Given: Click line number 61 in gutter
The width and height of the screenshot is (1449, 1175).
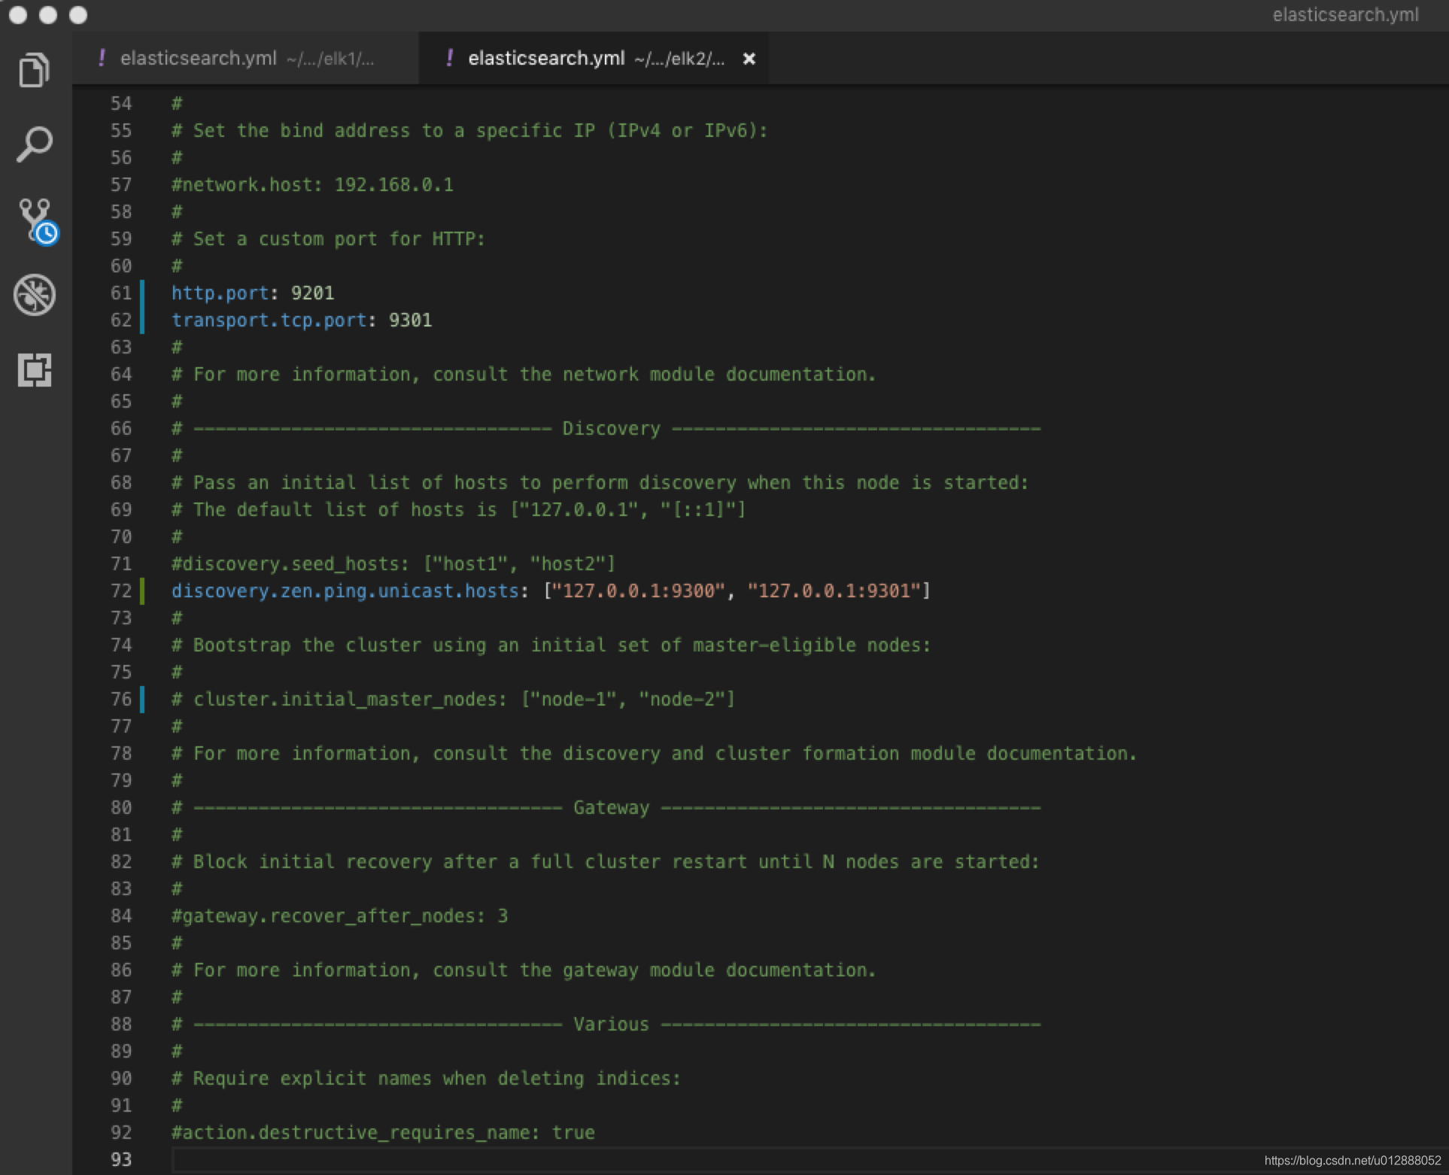Looking at the screenshot, I should (x=121, y=293).
